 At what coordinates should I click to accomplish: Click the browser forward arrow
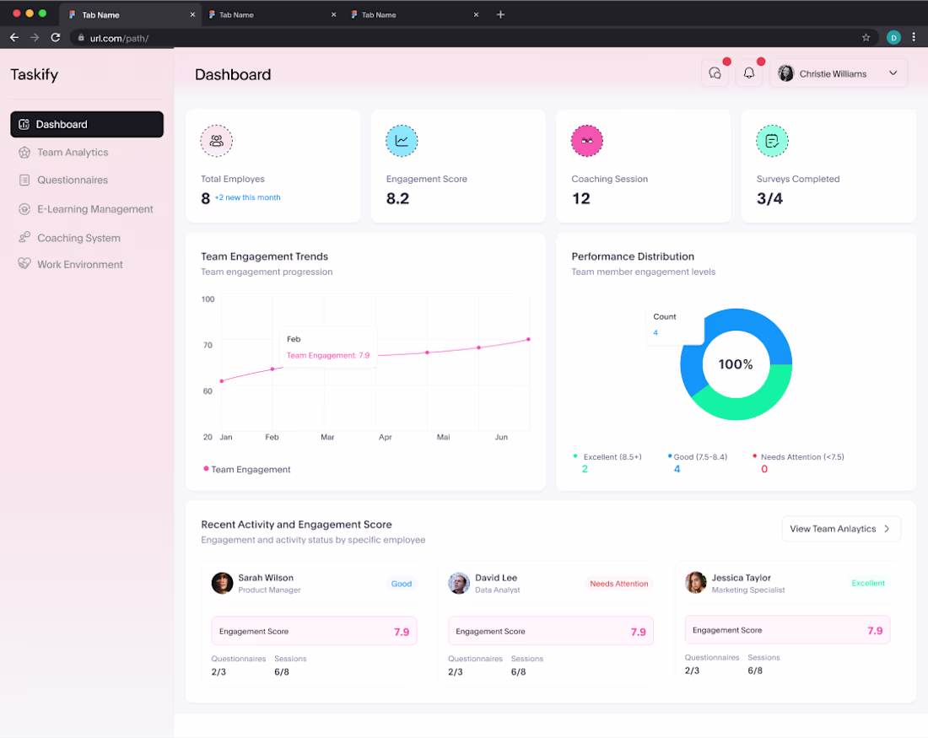(x=35, y=38)
